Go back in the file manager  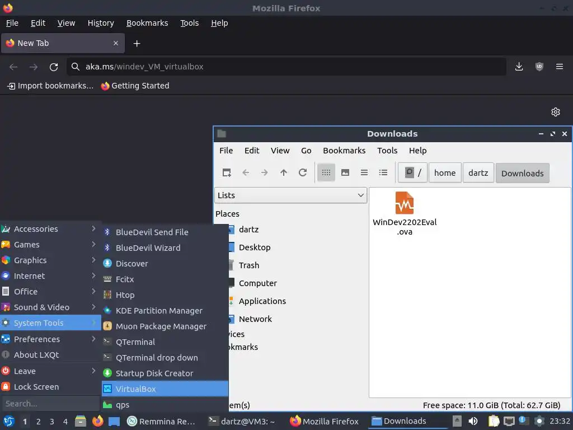point(246,172)
